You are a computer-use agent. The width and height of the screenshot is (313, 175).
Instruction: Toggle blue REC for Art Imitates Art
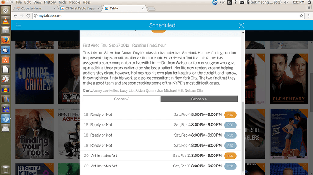[x=230, y=166]
